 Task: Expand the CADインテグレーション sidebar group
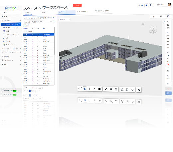(21, 52)
